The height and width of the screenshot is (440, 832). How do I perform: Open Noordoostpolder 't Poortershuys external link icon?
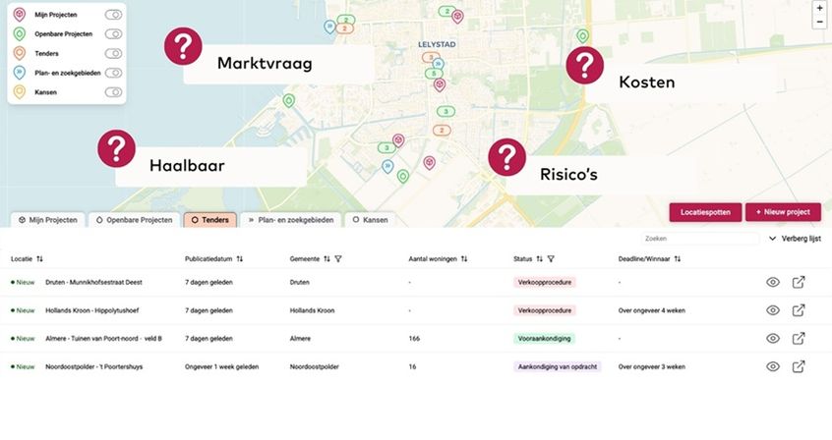tap(799, 366)
